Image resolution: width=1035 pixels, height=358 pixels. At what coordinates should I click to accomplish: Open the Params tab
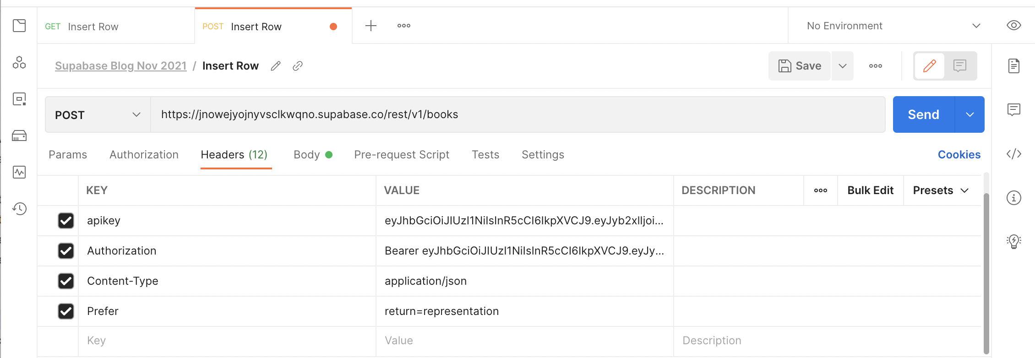tap(68, 155)
